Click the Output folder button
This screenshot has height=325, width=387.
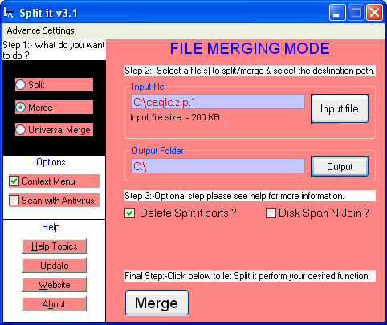340,167
